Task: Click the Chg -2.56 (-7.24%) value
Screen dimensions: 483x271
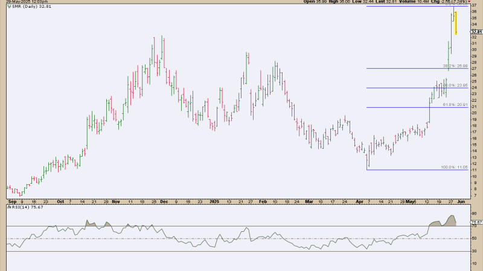Action: (449, 2)
